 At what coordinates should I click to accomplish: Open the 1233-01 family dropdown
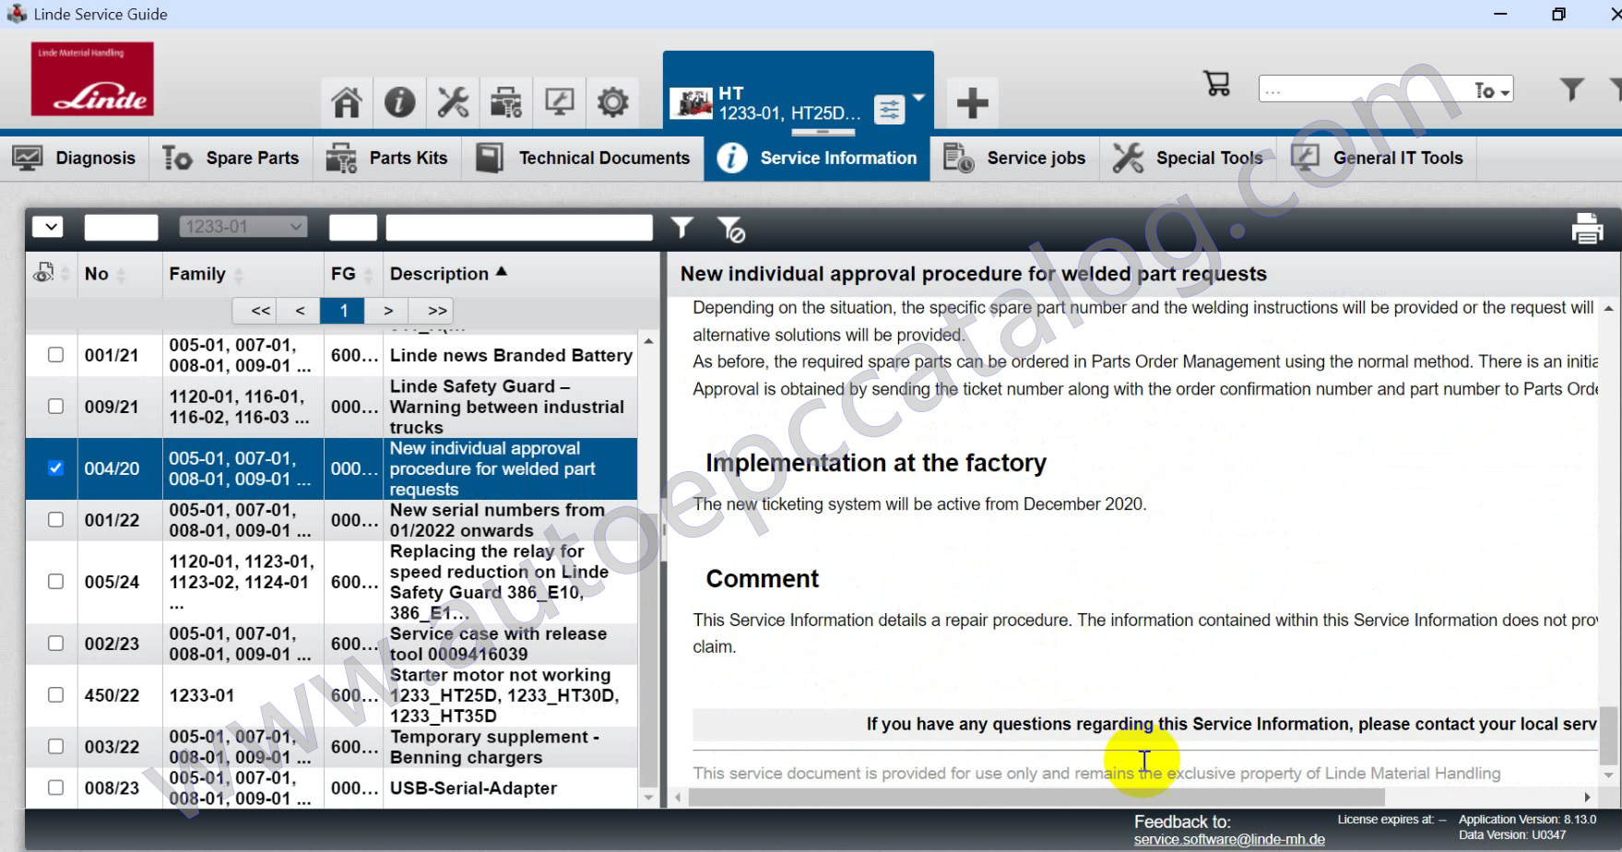[243, 227]
